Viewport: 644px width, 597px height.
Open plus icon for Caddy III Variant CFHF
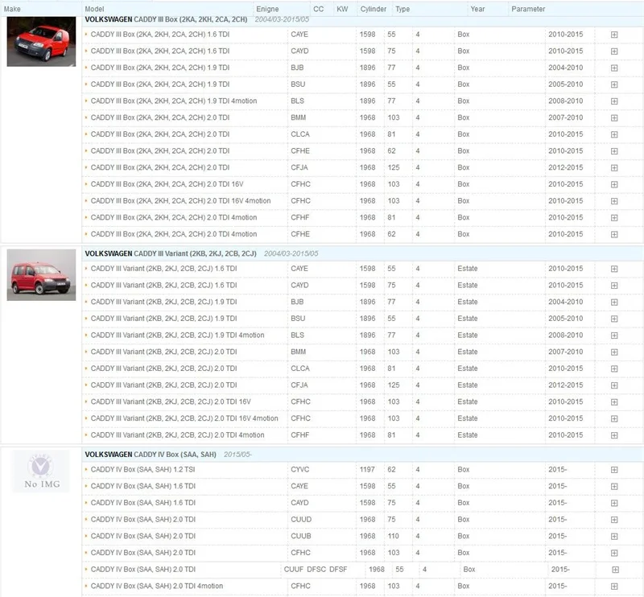pyautogui.click(x=614, y=435)
